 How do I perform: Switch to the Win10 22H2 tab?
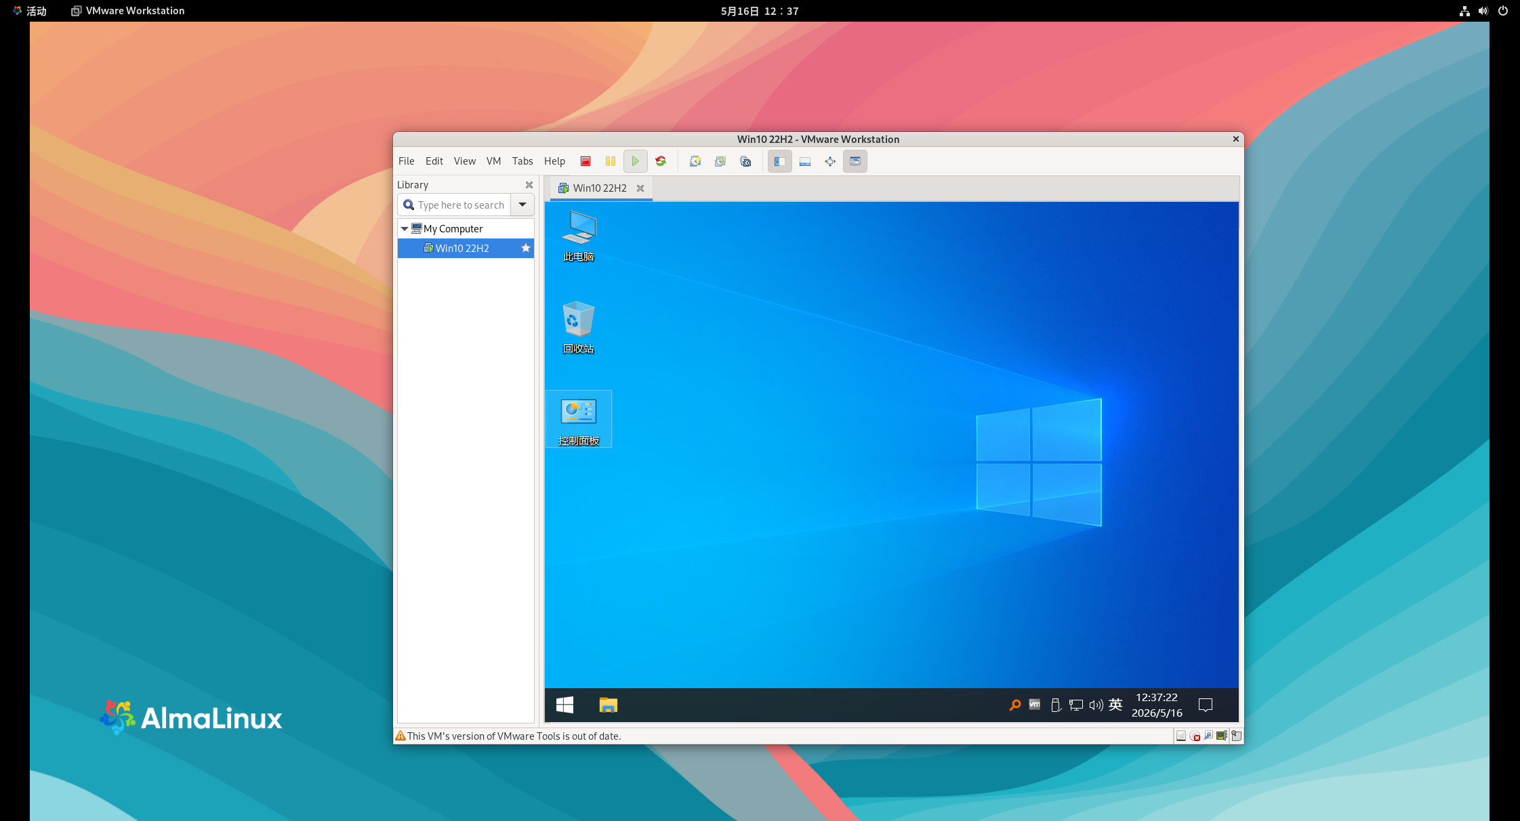[x=600, y=188]
